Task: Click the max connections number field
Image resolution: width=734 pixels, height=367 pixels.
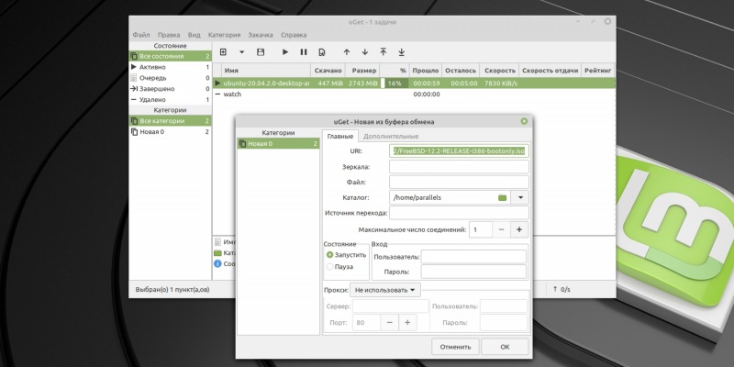Action: [x=480, y=229]
